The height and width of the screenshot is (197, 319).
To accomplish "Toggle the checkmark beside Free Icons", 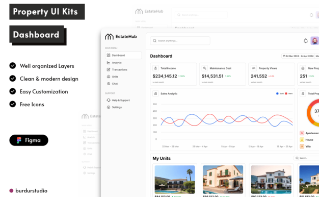I will point(13,104).
